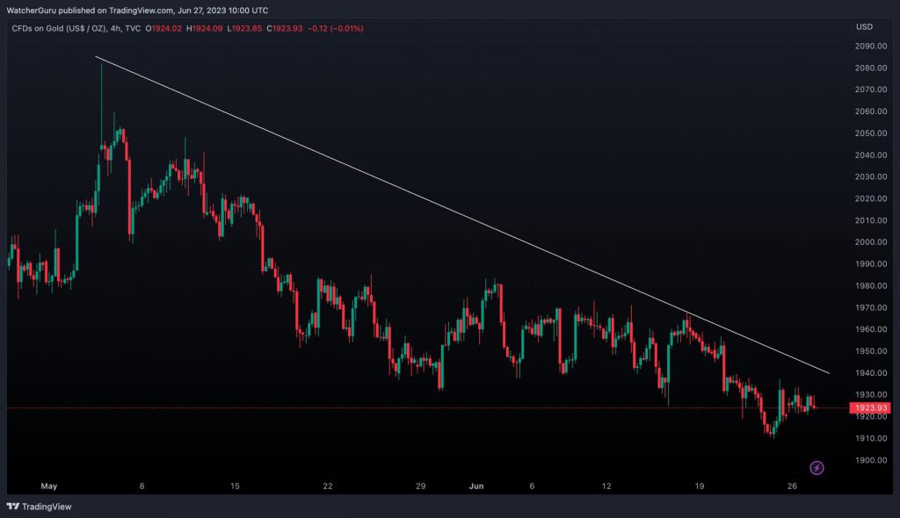The height and width of the screenshot is (518, 900).
Task: Click the May label on time axis
Action: click(x=49, y=486)
